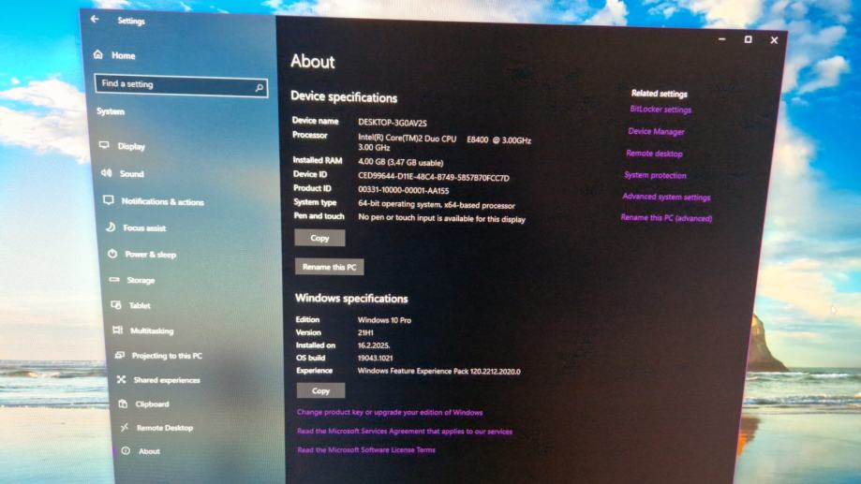This screenshot has height=484, width=861.
Task: Click Windows specifications heading
Action: pos(351,299)
